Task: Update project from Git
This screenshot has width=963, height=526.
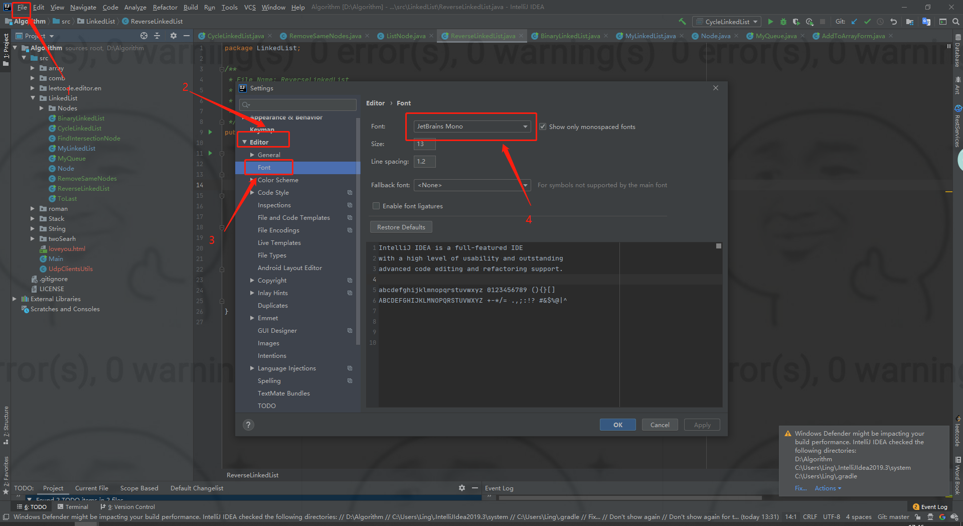Action: pyautogui.click(x=854, y=22)
